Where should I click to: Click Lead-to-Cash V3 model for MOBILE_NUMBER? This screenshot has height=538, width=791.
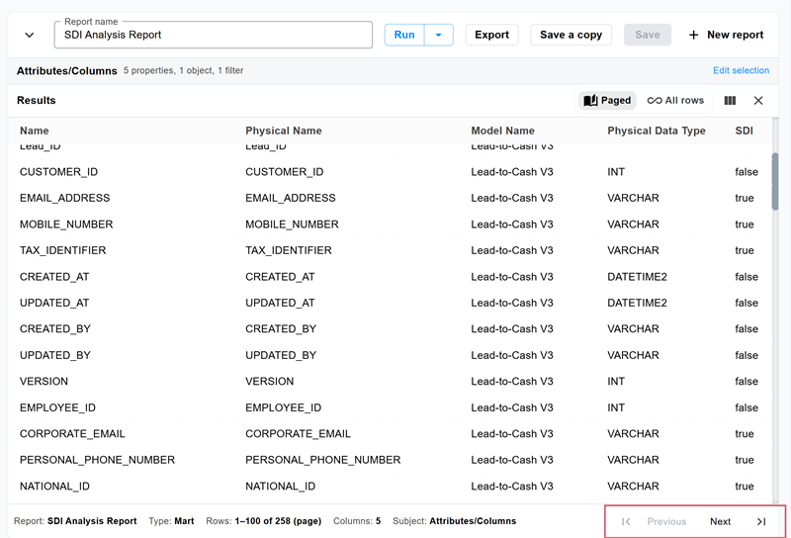point(511,224)
